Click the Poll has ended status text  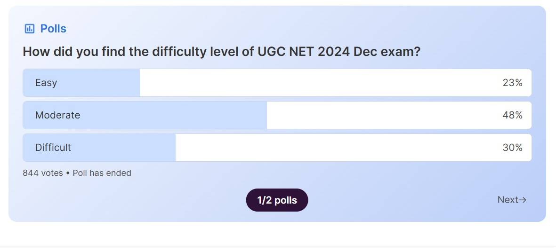click(102, 173)
